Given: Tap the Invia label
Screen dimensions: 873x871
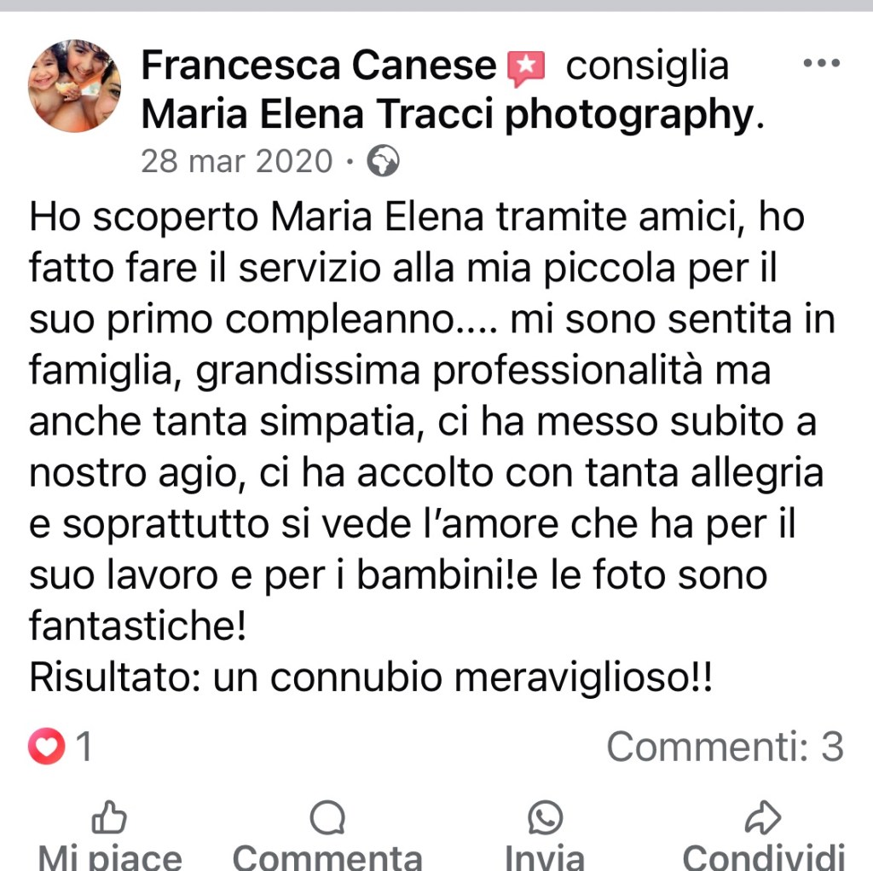Looking at the screenshot, I should pos(545,857).
